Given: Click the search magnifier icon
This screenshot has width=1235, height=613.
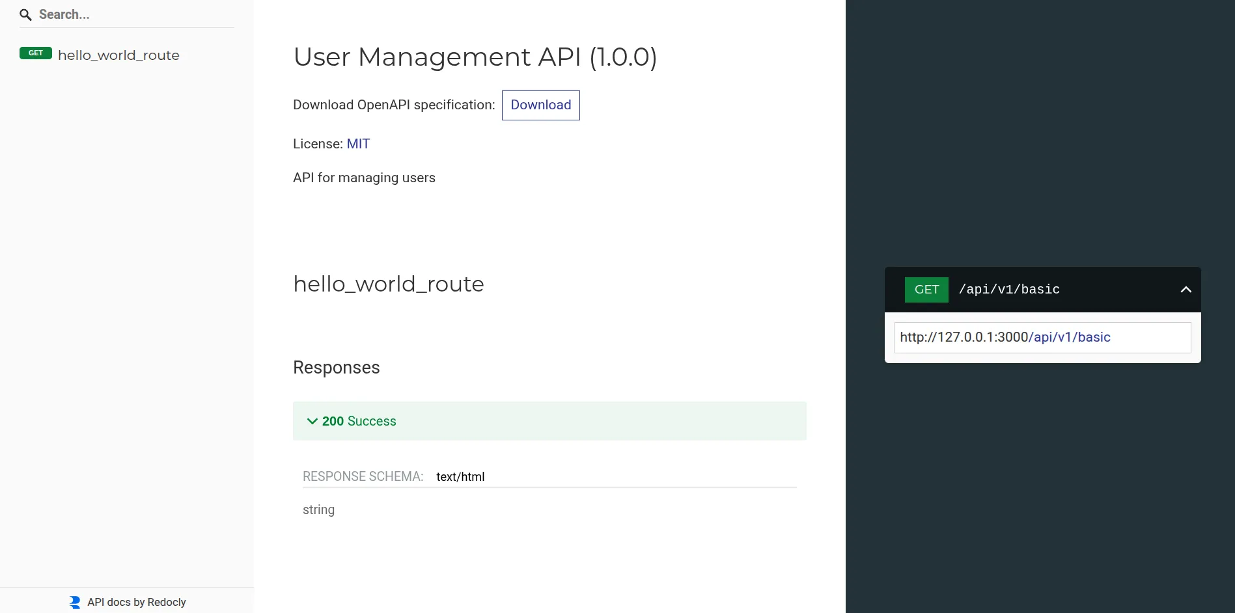Looking at the screenshot, I should click(x=25, y=14).
